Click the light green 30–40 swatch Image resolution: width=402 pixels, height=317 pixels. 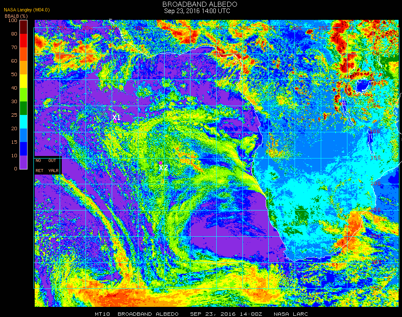pos(24,95)
